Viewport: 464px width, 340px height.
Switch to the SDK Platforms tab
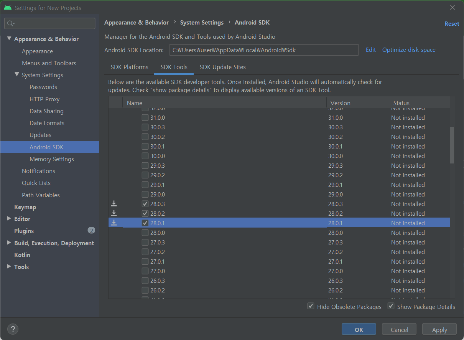130,67
